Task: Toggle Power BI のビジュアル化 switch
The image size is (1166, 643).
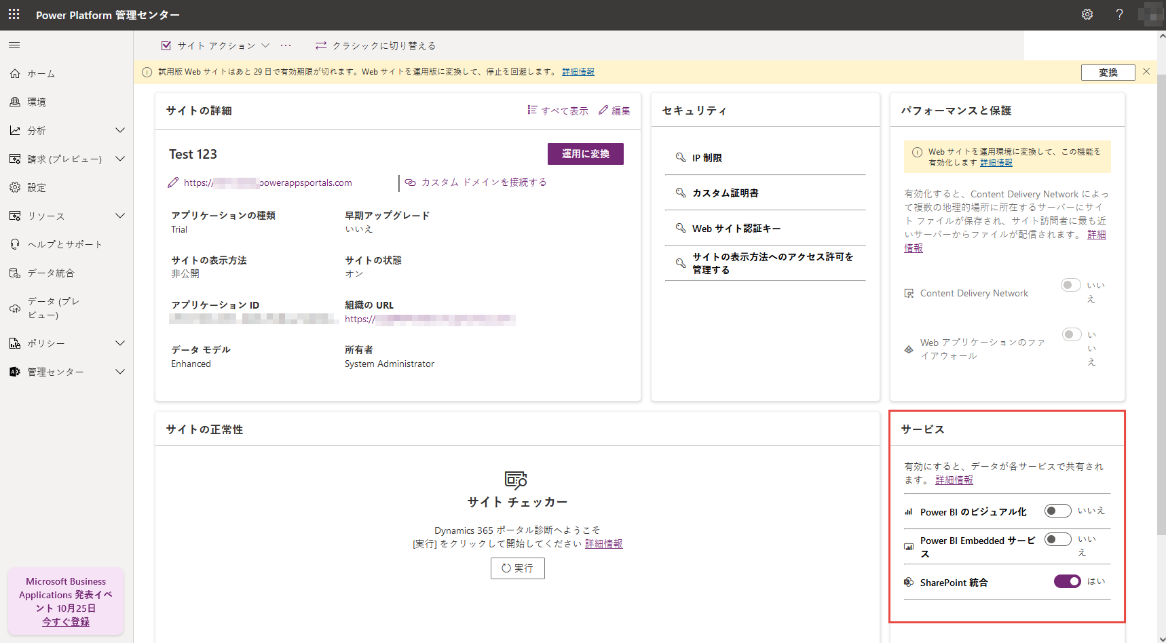Action: click(1058, 511)
